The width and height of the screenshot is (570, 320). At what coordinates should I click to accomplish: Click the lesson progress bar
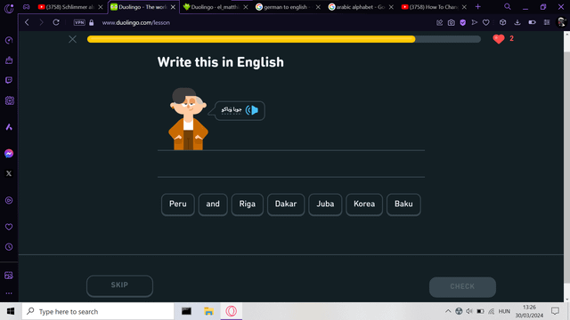(284, 39)
